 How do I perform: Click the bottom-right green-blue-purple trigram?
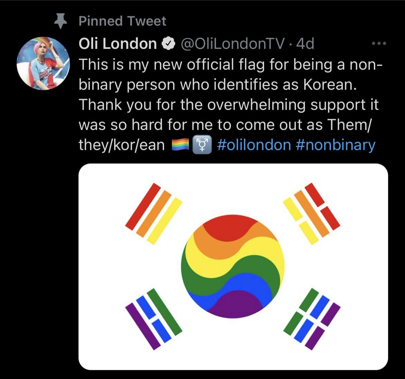pos(312,318)
